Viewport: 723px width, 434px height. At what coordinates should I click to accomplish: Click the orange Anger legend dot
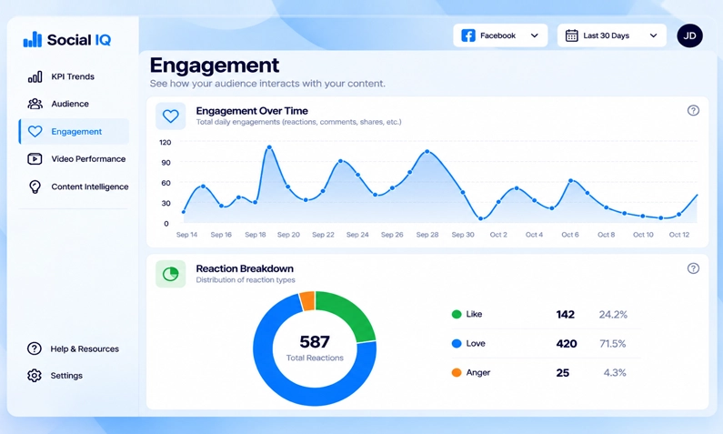tap(457, 373)
